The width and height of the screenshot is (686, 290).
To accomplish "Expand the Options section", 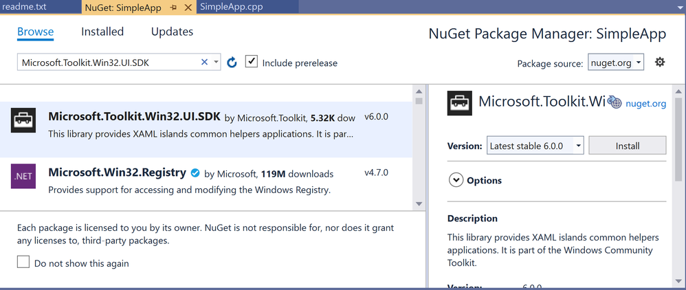I will [x=456, y=180].
